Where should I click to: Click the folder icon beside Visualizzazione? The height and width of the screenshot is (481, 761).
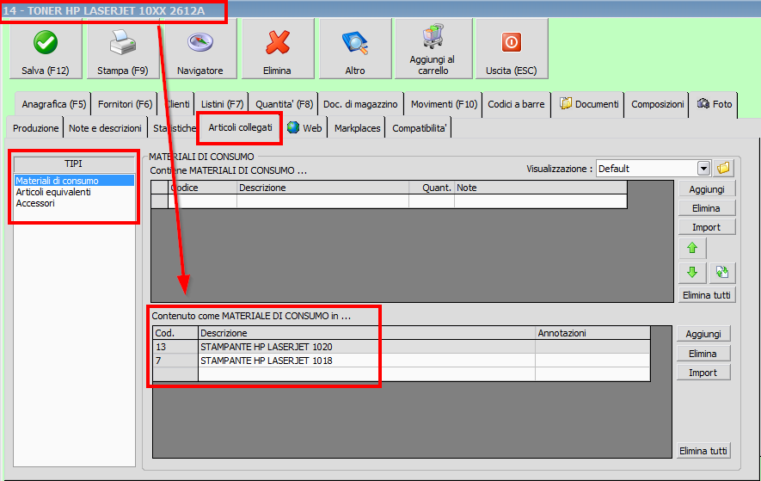(x=723, y=169)
